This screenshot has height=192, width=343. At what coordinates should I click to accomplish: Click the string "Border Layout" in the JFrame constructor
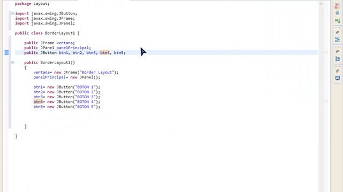(96, 73)
